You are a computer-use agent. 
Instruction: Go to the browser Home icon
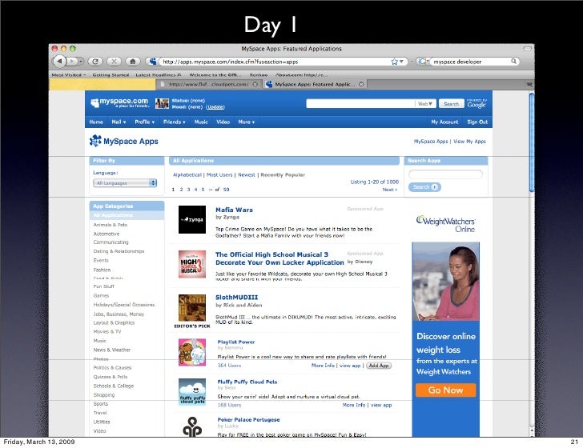click(x=133, y=62)
